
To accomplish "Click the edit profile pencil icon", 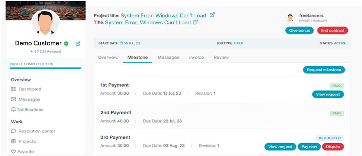I will click(x=78, y=44).
